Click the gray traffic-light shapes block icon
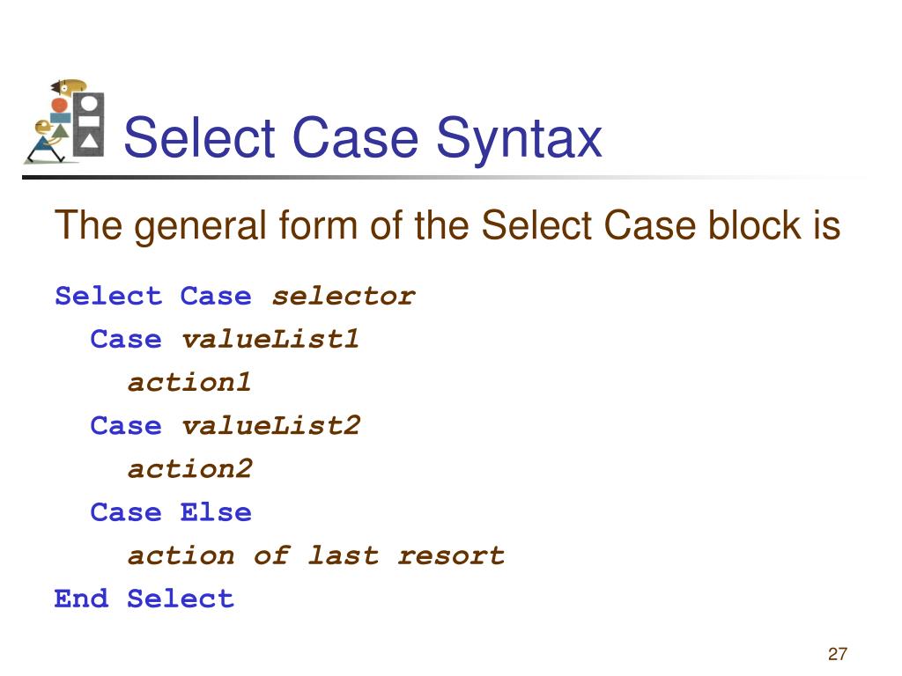The image size is (902, 676). [x=89, y=124]
